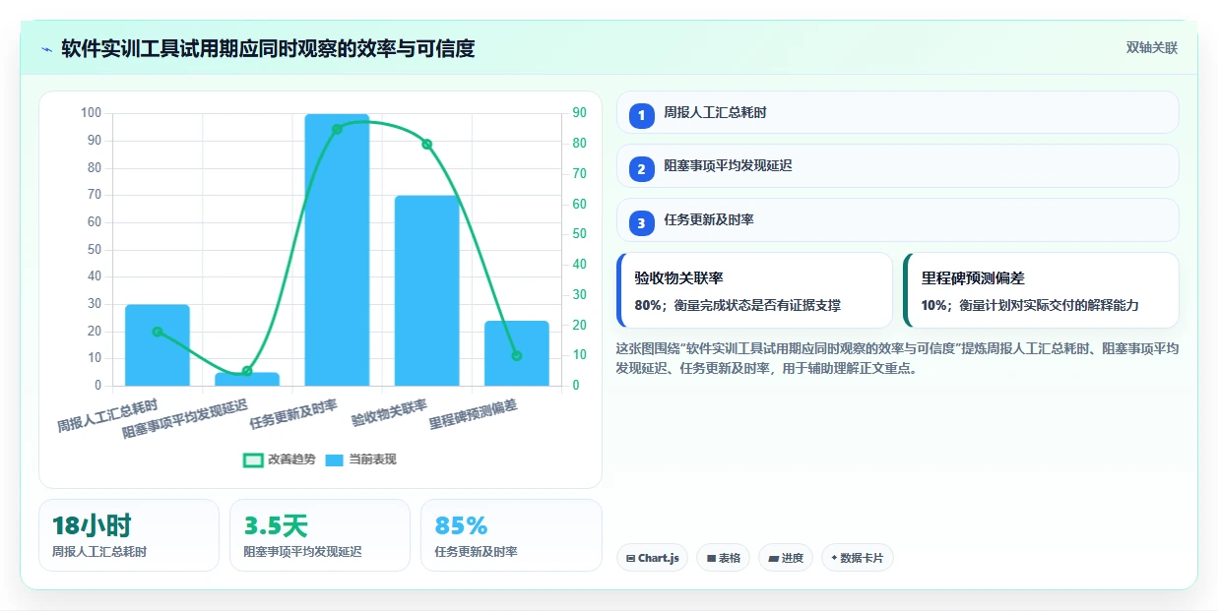This screenshot has width=1218, height=611.
Task: Open the 里程碑预测偏差 card
Action: point(1041,290)
